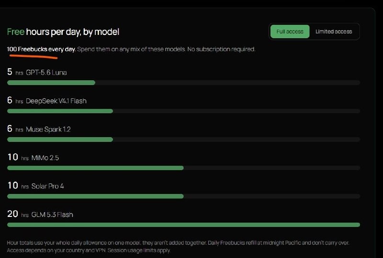Click the 100 Freebucks every day text

coord(41,49)
